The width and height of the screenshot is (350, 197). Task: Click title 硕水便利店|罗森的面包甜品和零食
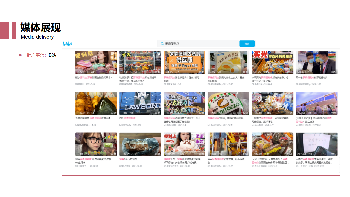[x=94, y=77]
